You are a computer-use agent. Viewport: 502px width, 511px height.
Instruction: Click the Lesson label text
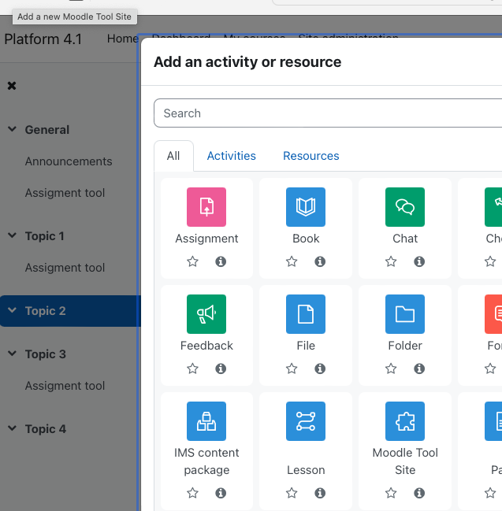point(306,470)
